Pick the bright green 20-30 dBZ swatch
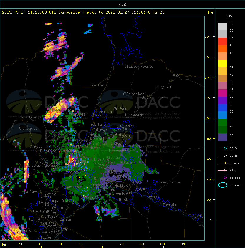This screenshot has height=248, width=245. point(223,123)
